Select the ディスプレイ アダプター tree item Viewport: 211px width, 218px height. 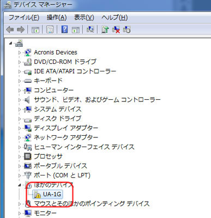[66, 128]
